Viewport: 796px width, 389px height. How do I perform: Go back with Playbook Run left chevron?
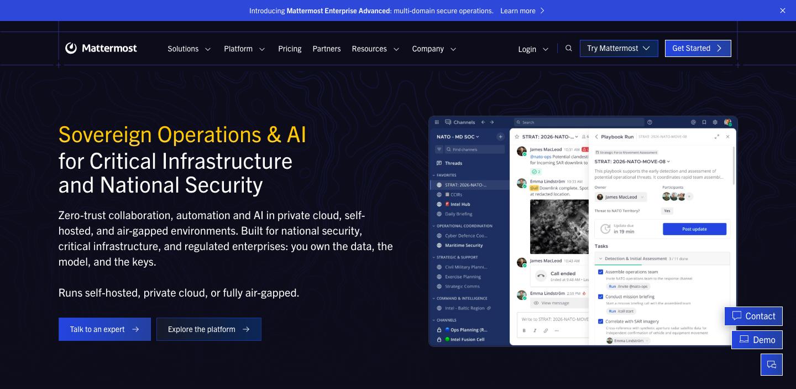click(596, 137)
